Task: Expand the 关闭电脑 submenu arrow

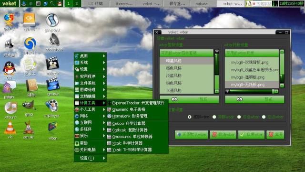Action: (x=104, y=150)
